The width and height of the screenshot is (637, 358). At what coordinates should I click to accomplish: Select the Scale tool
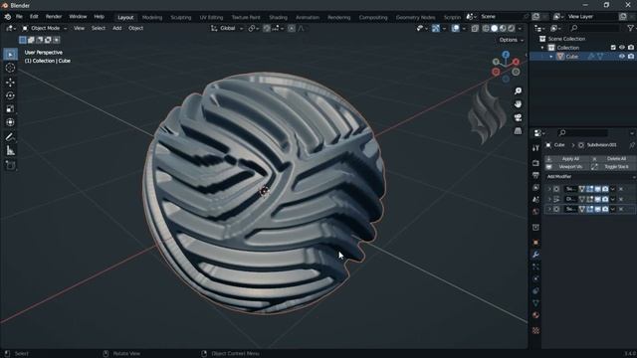(x=10, y=108)
